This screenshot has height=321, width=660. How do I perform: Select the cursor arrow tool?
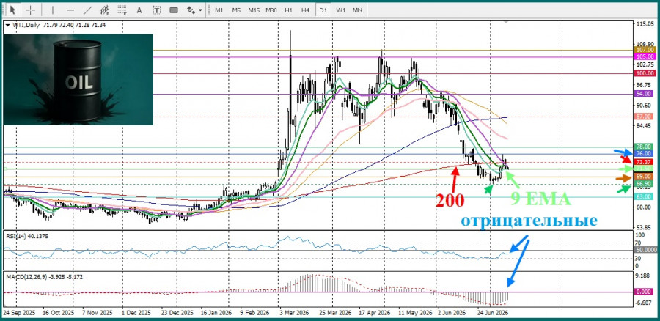(12, 10)
